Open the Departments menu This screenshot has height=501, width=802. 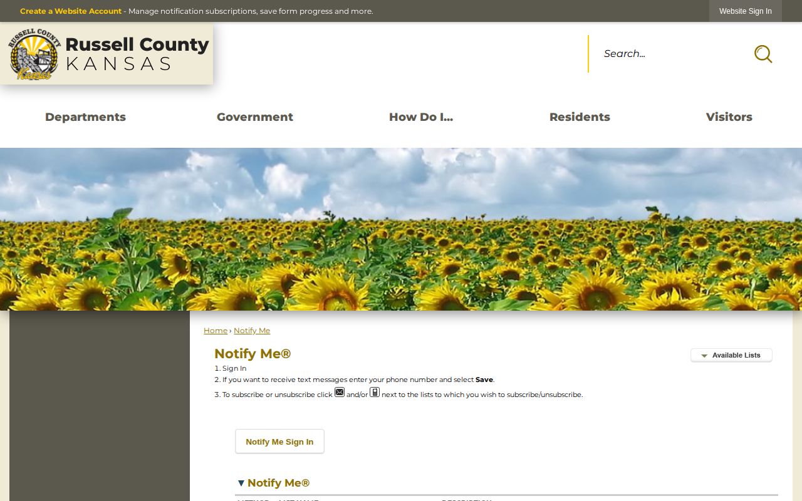click(x=85, y=117)
